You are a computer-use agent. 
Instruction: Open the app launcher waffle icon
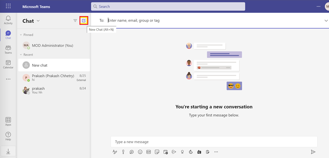[x=8, y=6]
